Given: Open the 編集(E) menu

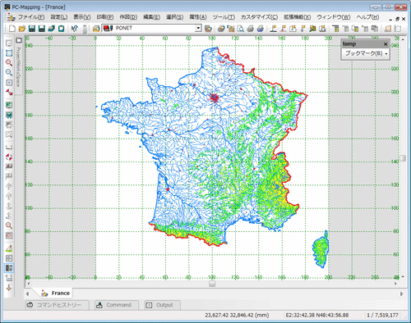Looking at the screenshot, I should (x=151, y=17).
